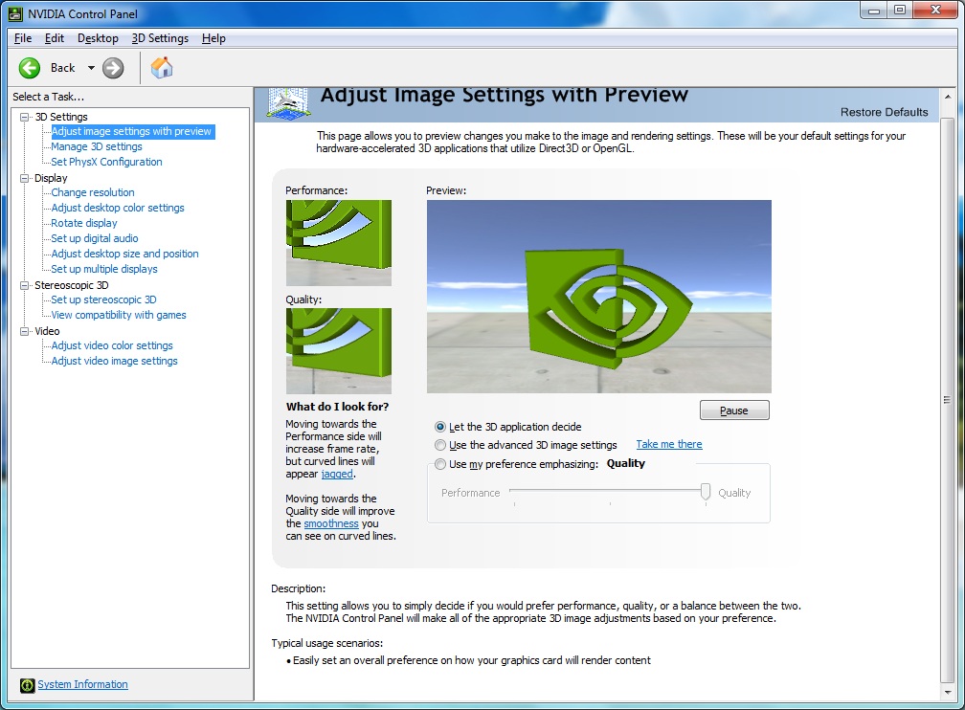Screen dimensions: 965x710
Task: Select Let the 3D application decide
Action: (x=440, y=427)
